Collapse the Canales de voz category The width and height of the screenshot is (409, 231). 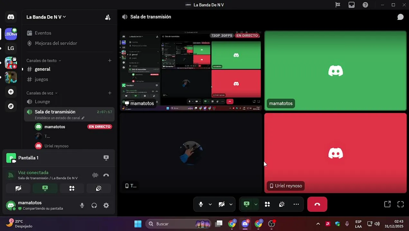point(42,93)
